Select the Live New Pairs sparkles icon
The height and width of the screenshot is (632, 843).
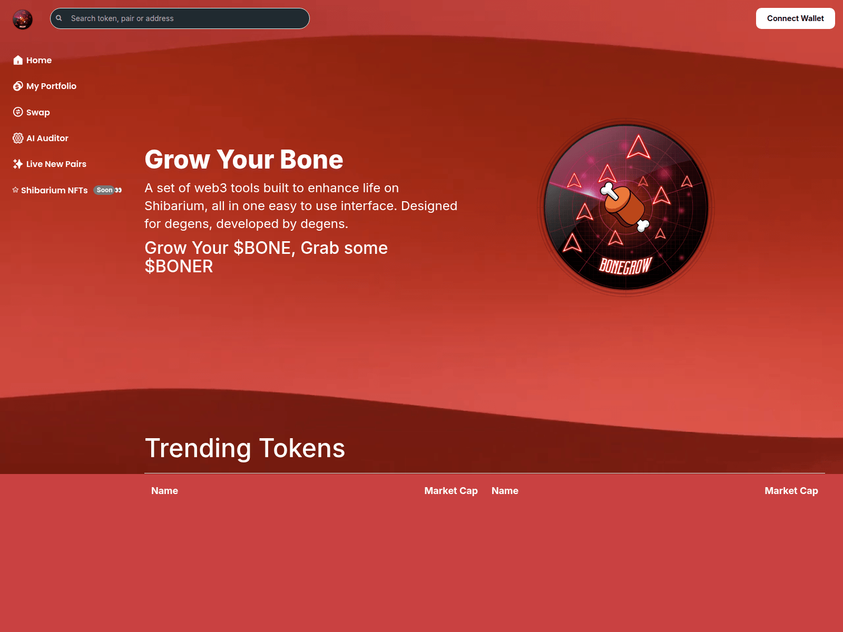coord(17,164)
